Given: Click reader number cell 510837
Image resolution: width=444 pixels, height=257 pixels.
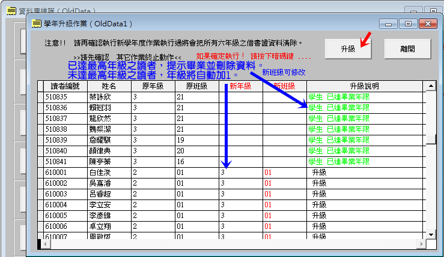Looking at the screenshot, I should 65,119.
